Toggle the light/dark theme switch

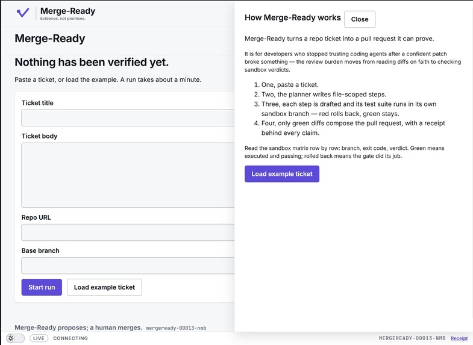click(15, 338)
